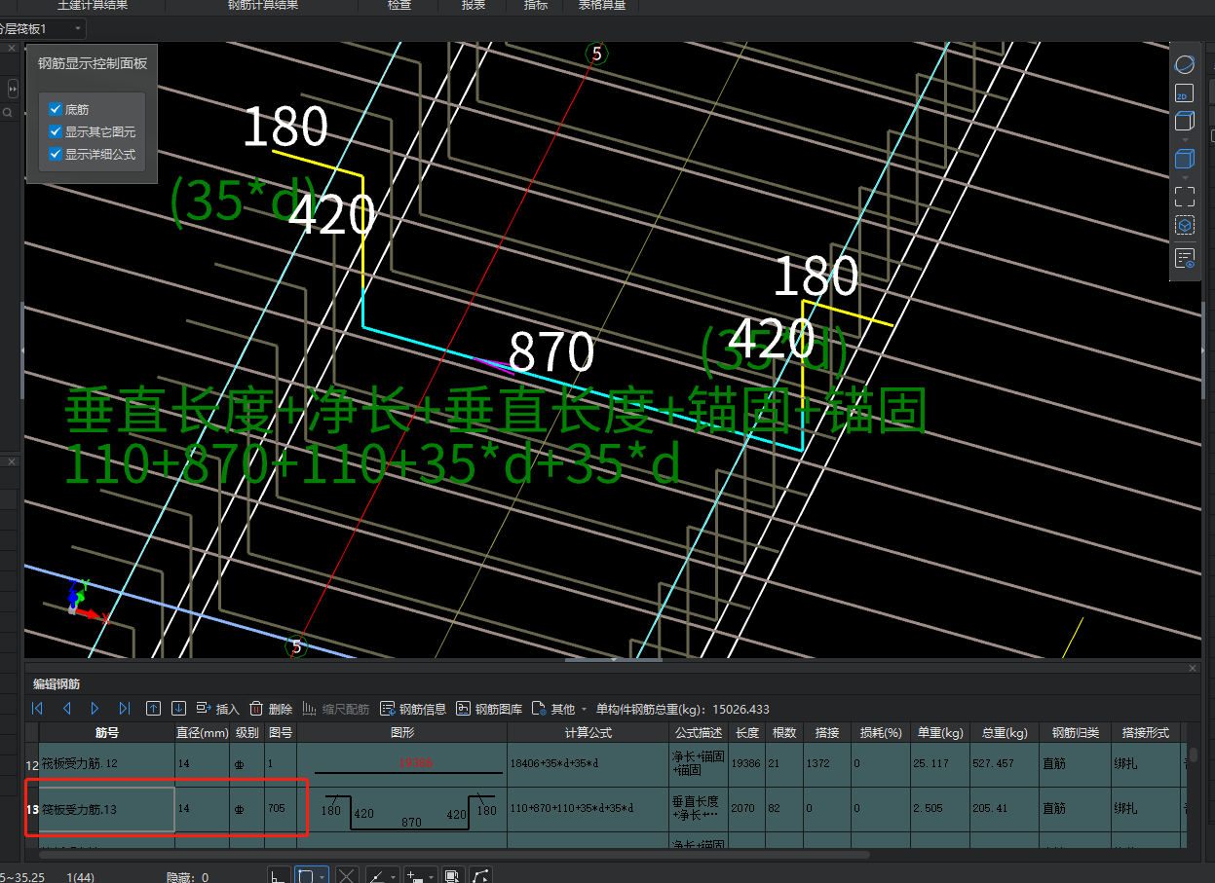Go to next rebar record
Screen dimensions: 1215x883
click(x=95, y=709)
